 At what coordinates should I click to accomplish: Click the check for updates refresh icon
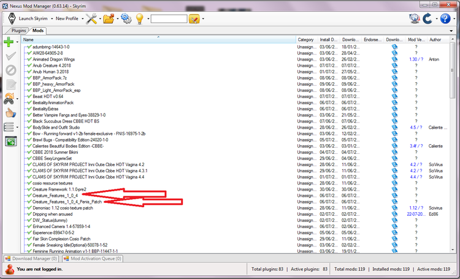point(427,18)
